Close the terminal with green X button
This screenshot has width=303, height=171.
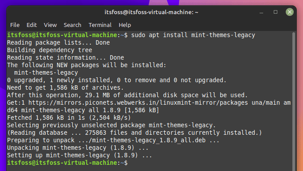pos(289,12)
